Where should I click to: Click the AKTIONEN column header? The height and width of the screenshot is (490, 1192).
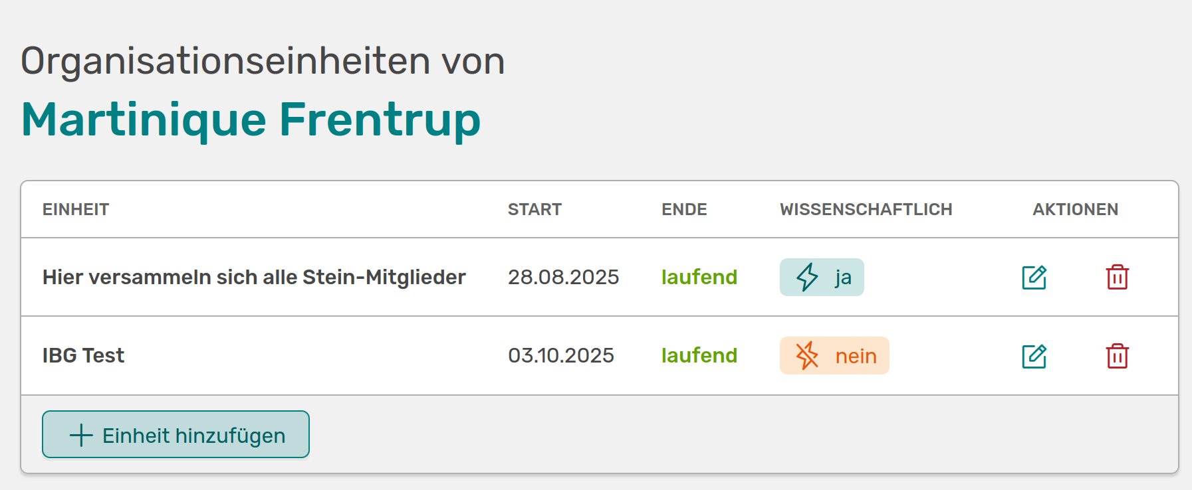point(1075,210)
